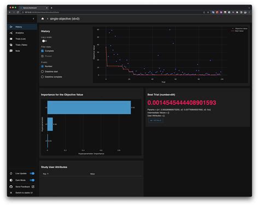The width and height of the screenshot is (259, 206).
Task: Open the Note page in sidebar
Action: pyautogui.click(x=22, y=51)
